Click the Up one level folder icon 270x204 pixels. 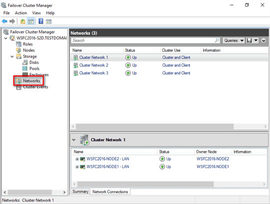click(23, 21)
